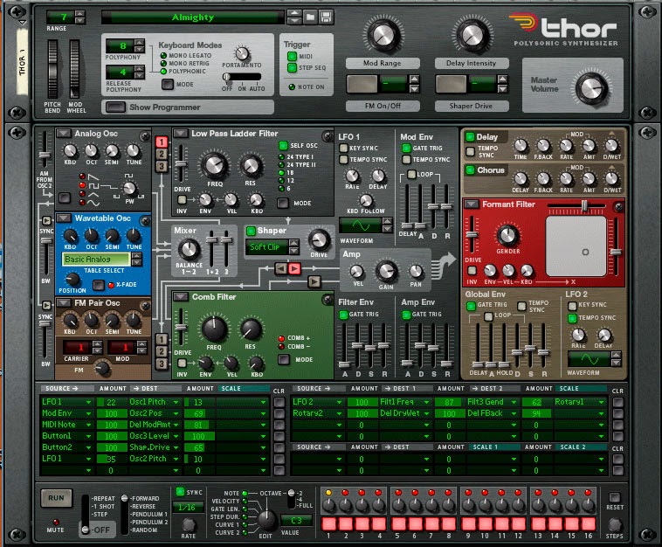Click the sequencer 1/16 rate display
This screenshot has height=547, width=662.
point(186,508)
